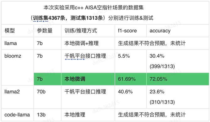This screenshot has height=122, width=210.
Task: Select the code-llama model name cell
Action: point(18,115)
